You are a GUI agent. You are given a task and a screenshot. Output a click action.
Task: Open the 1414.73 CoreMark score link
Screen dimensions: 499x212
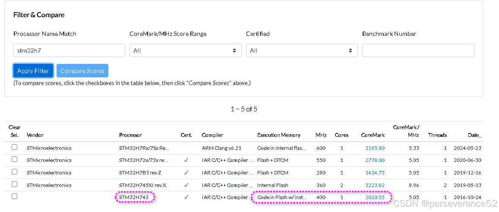coord(375,173)
